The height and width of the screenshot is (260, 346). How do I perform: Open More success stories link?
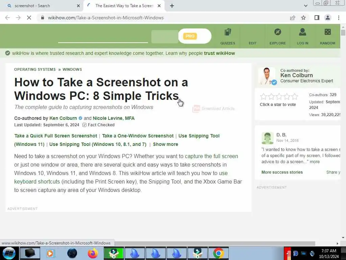tap(282, 172)
